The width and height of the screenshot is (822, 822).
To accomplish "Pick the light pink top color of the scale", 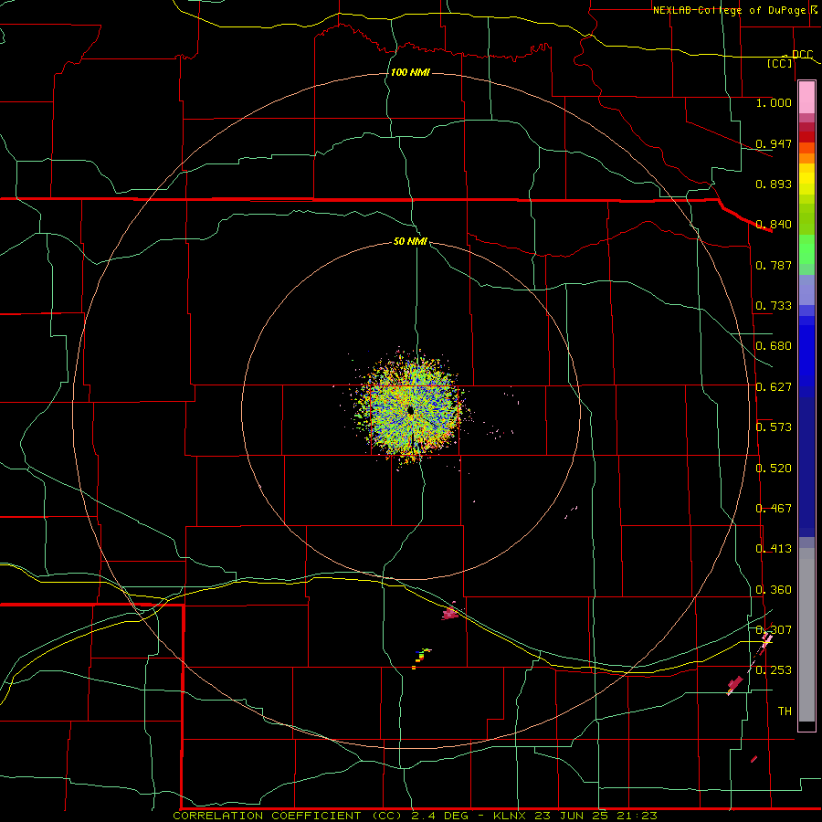I will tap(806, 98).
